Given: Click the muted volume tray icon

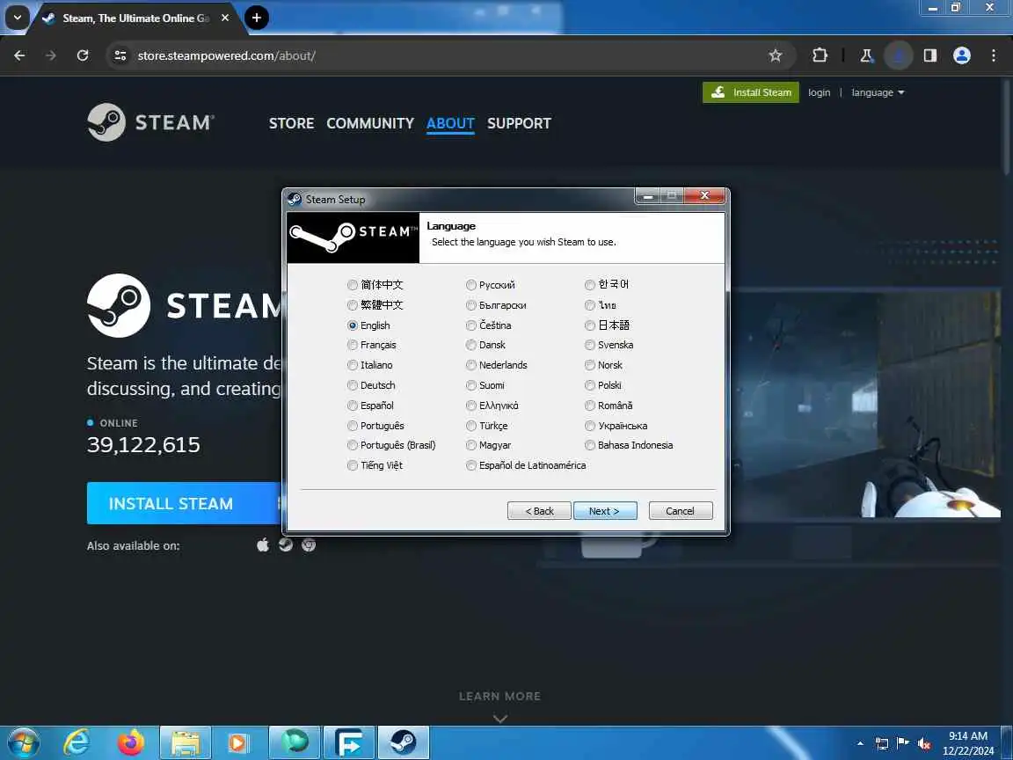Looking at the screenshot, I should point(924,744).
